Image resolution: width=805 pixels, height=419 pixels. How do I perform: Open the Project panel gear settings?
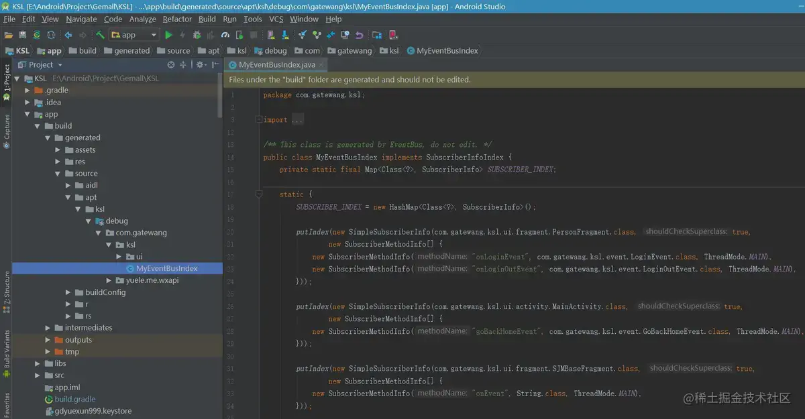[200, 65]
